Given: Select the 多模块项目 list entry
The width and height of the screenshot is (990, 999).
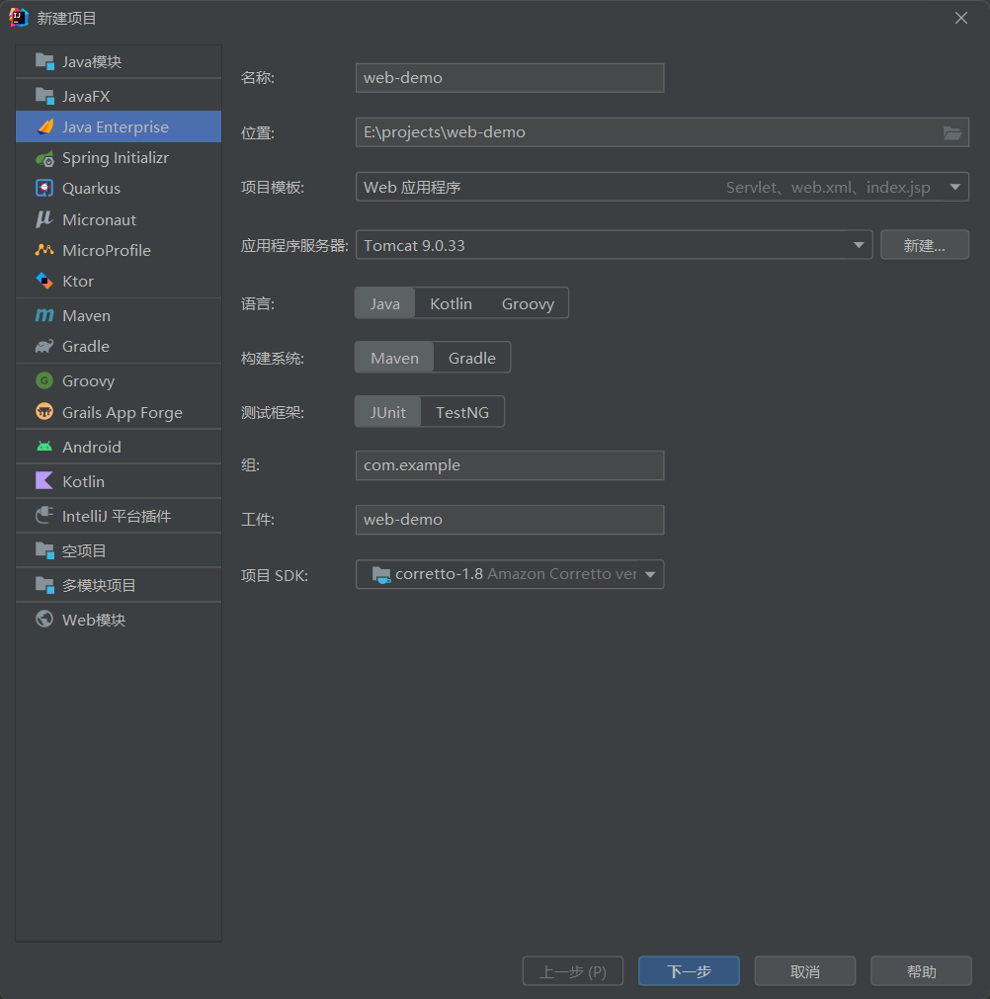Looking at the screenshot, I should [119, 585].
